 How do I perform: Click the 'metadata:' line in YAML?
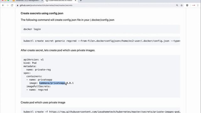pos(30,66)
